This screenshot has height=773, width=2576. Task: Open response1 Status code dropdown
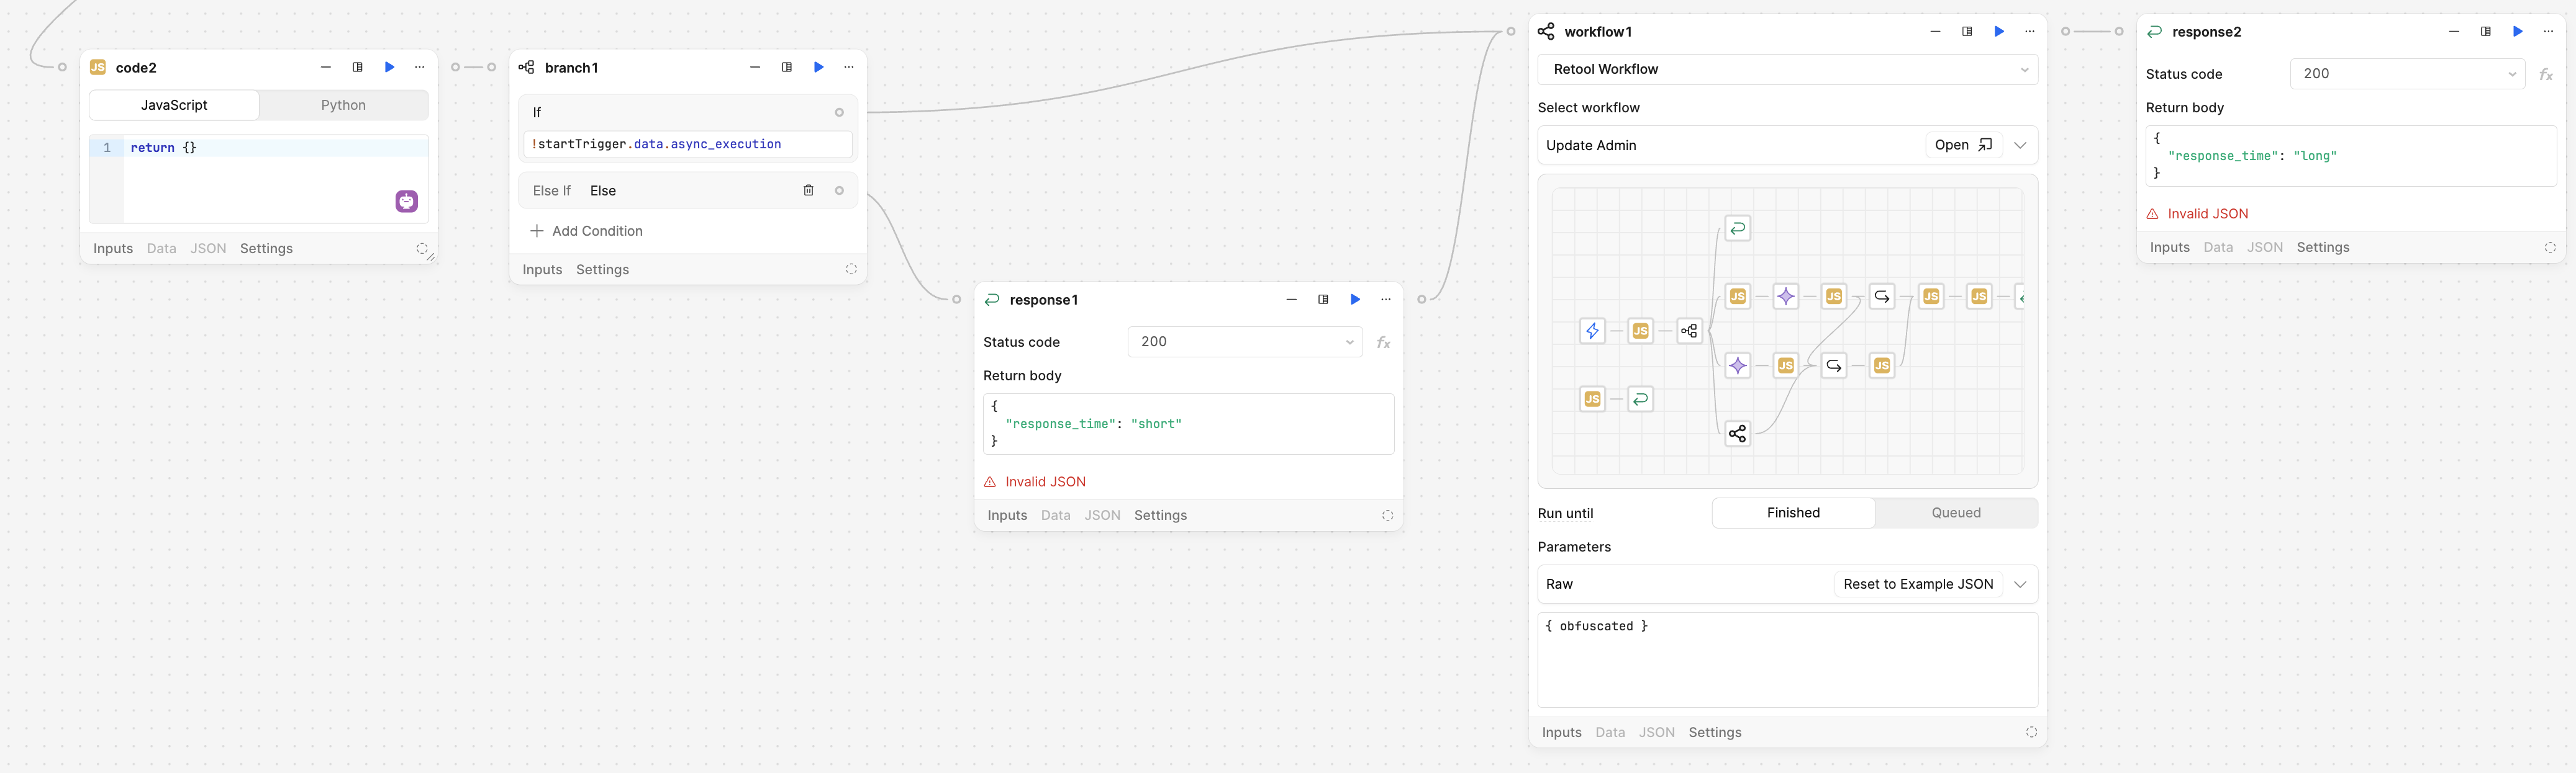[x=1244, y=342]
